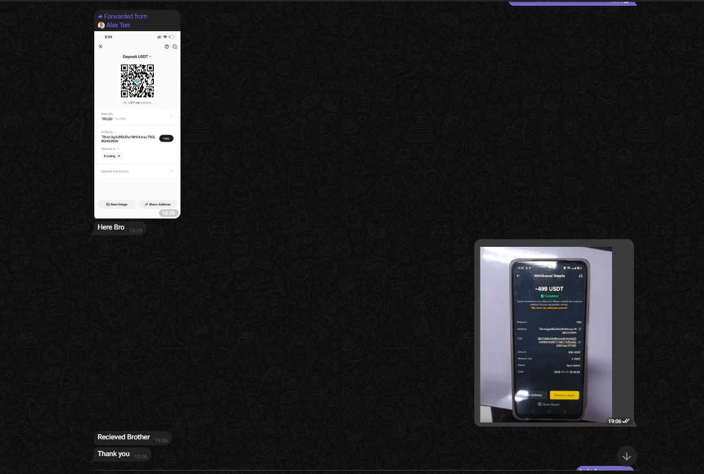Image resolution: width=704 pixels, height=474 pixels.
Task: Open the Funding dropdown under Deposit to
Action: point(112,156)
